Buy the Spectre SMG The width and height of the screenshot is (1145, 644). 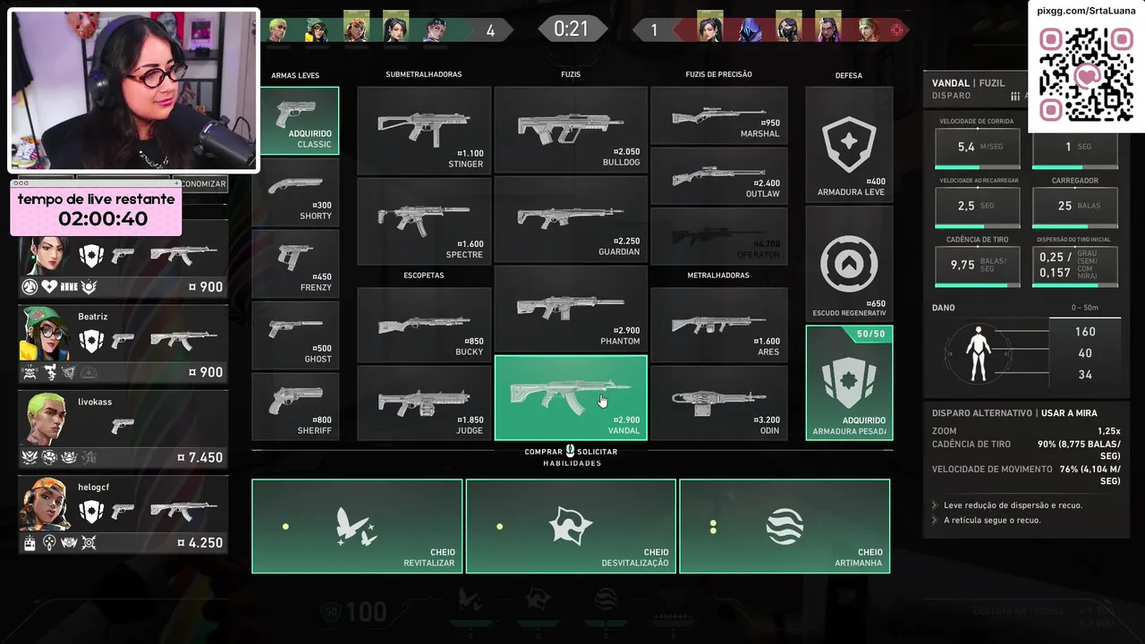click(x=424, y=220)
